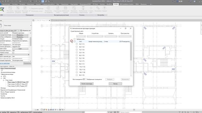Open the Совместная работа ribbon tab
This screenshot has width=202, height=113.
click(48, 4)
